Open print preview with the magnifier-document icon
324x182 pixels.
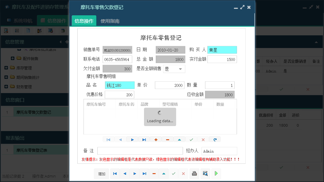(x=205, y=174)
